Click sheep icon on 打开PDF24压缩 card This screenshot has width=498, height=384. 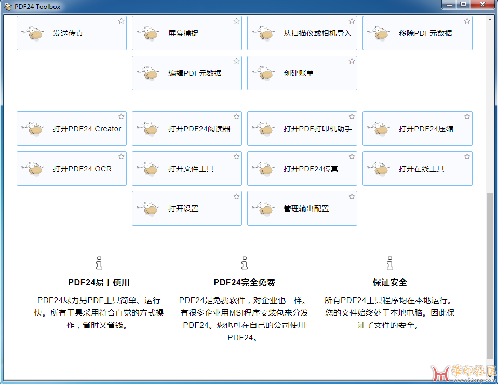pyautogui.click(x=379, y=129)
